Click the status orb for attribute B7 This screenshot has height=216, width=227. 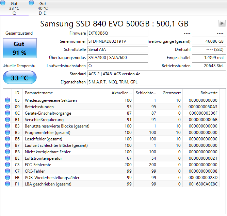7,145
